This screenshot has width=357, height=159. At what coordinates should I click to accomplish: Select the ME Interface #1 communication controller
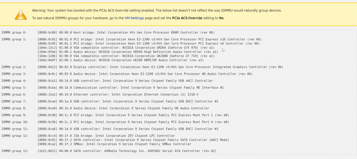pos(131,88)
